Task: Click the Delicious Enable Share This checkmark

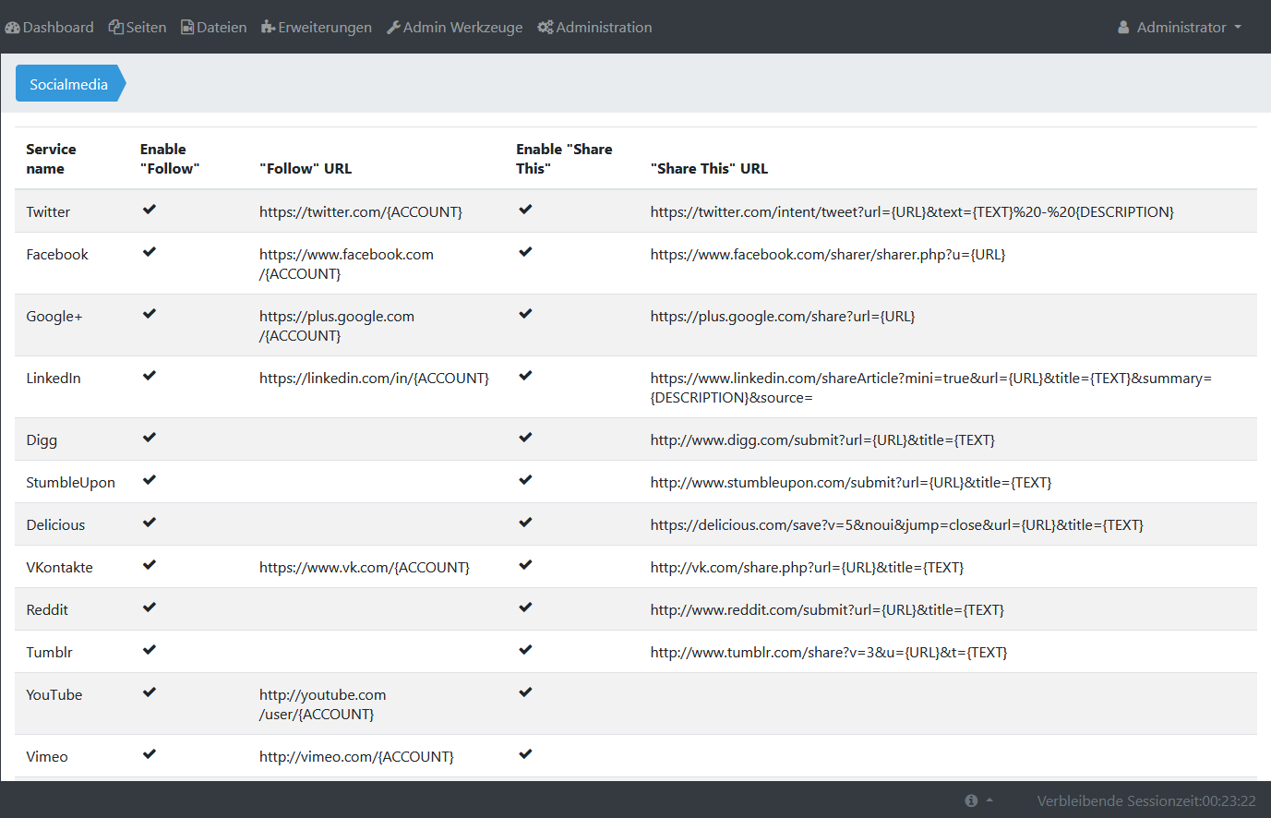Action: pyautogui.click(x=525, y=523)
